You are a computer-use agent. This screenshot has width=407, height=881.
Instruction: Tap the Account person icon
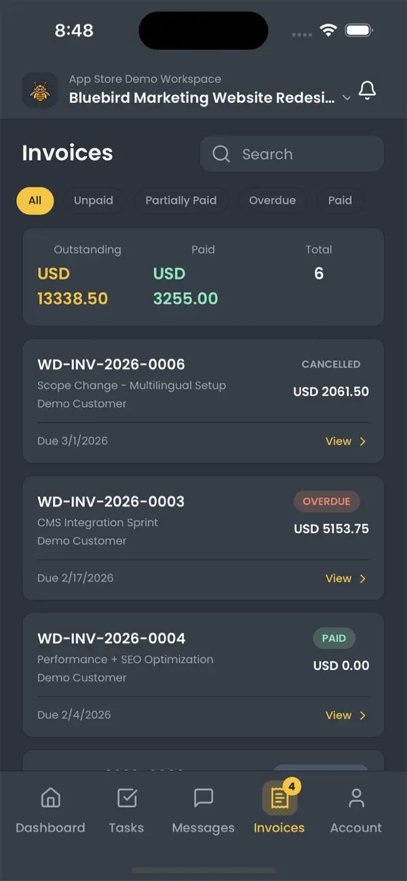(356, 799)
